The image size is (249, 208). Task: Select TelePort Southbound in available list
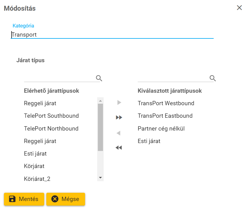(x=51, y=116)
